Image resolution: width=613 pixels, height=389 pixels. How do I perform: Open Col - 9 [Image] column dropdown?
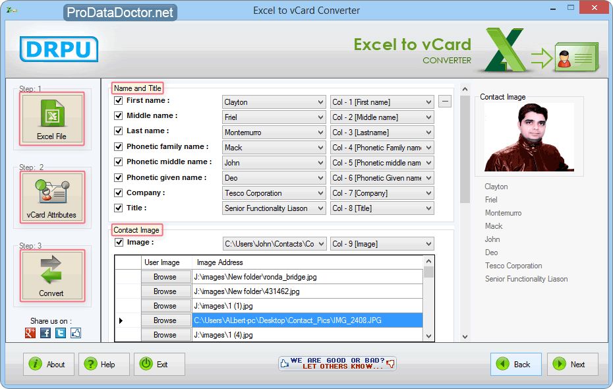click(382, 244)
